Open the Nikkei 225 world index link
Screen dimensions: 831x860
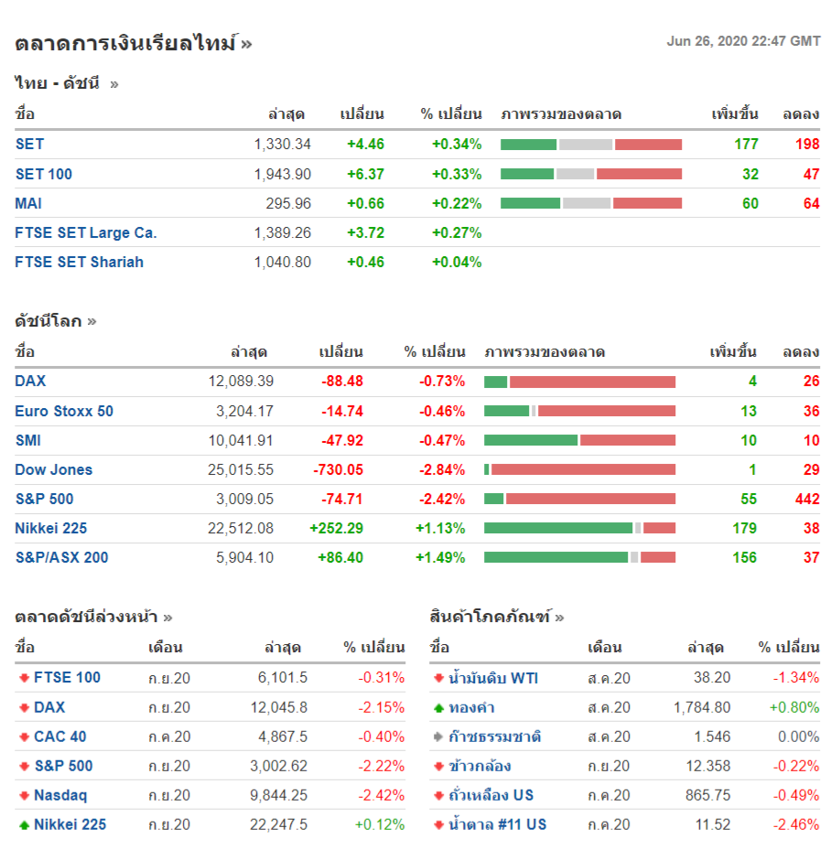51,529
